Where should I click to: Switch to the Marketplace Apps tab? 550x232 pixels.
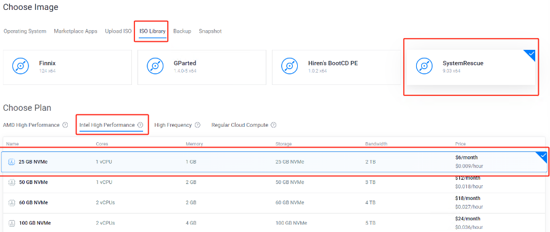pos(75,31)
